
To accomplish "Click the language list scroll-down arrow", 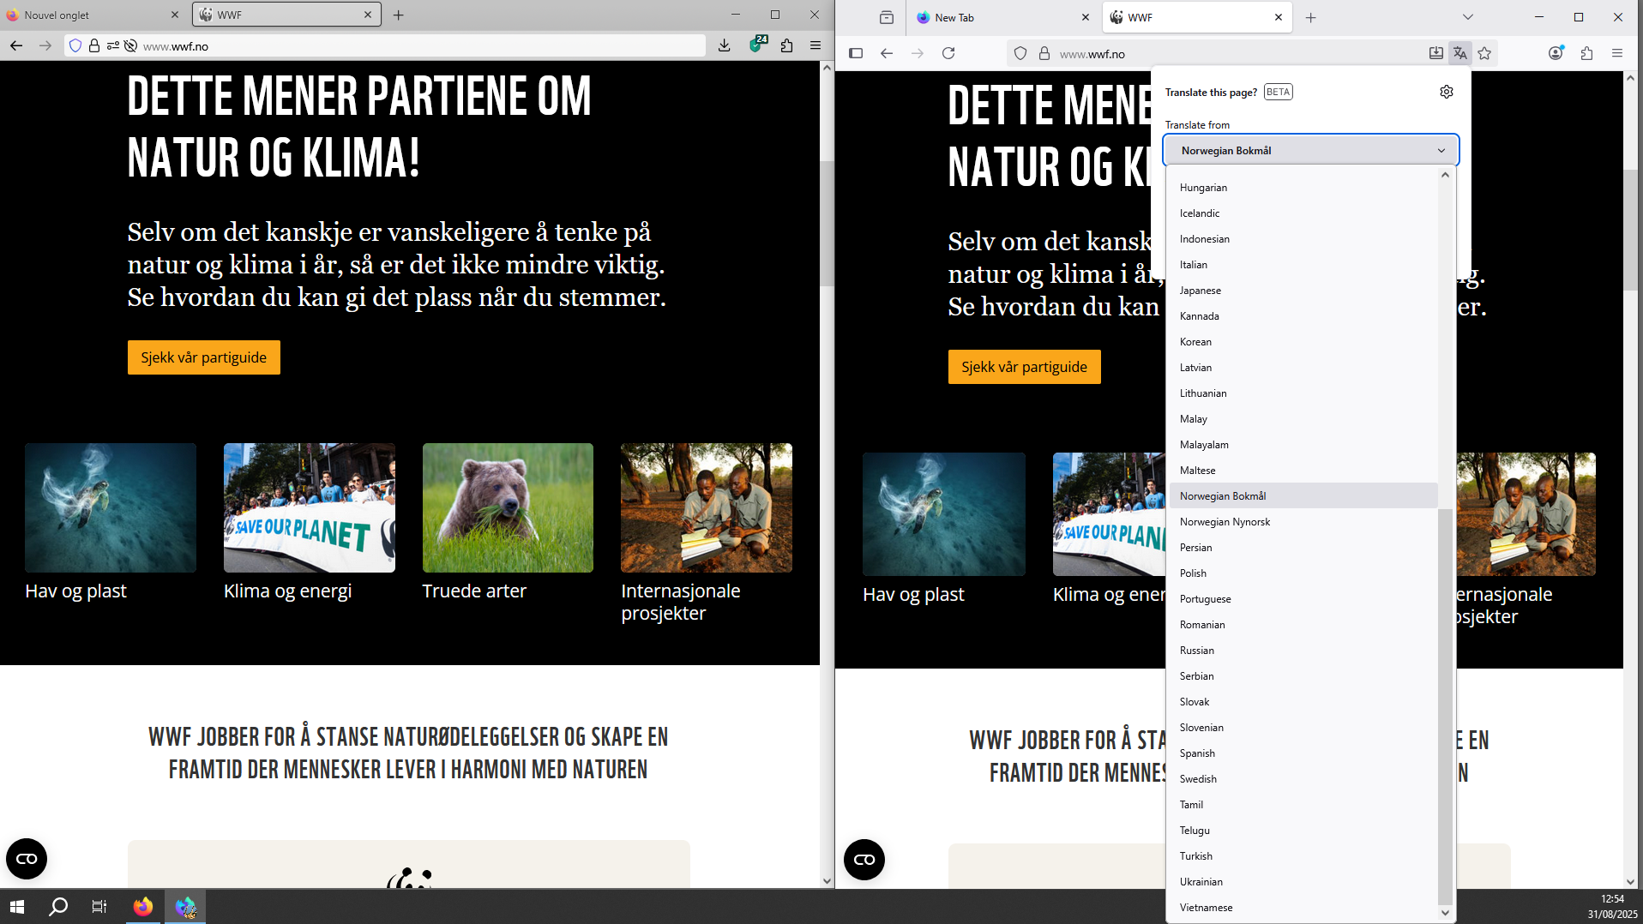I will tap(1445, 913).
